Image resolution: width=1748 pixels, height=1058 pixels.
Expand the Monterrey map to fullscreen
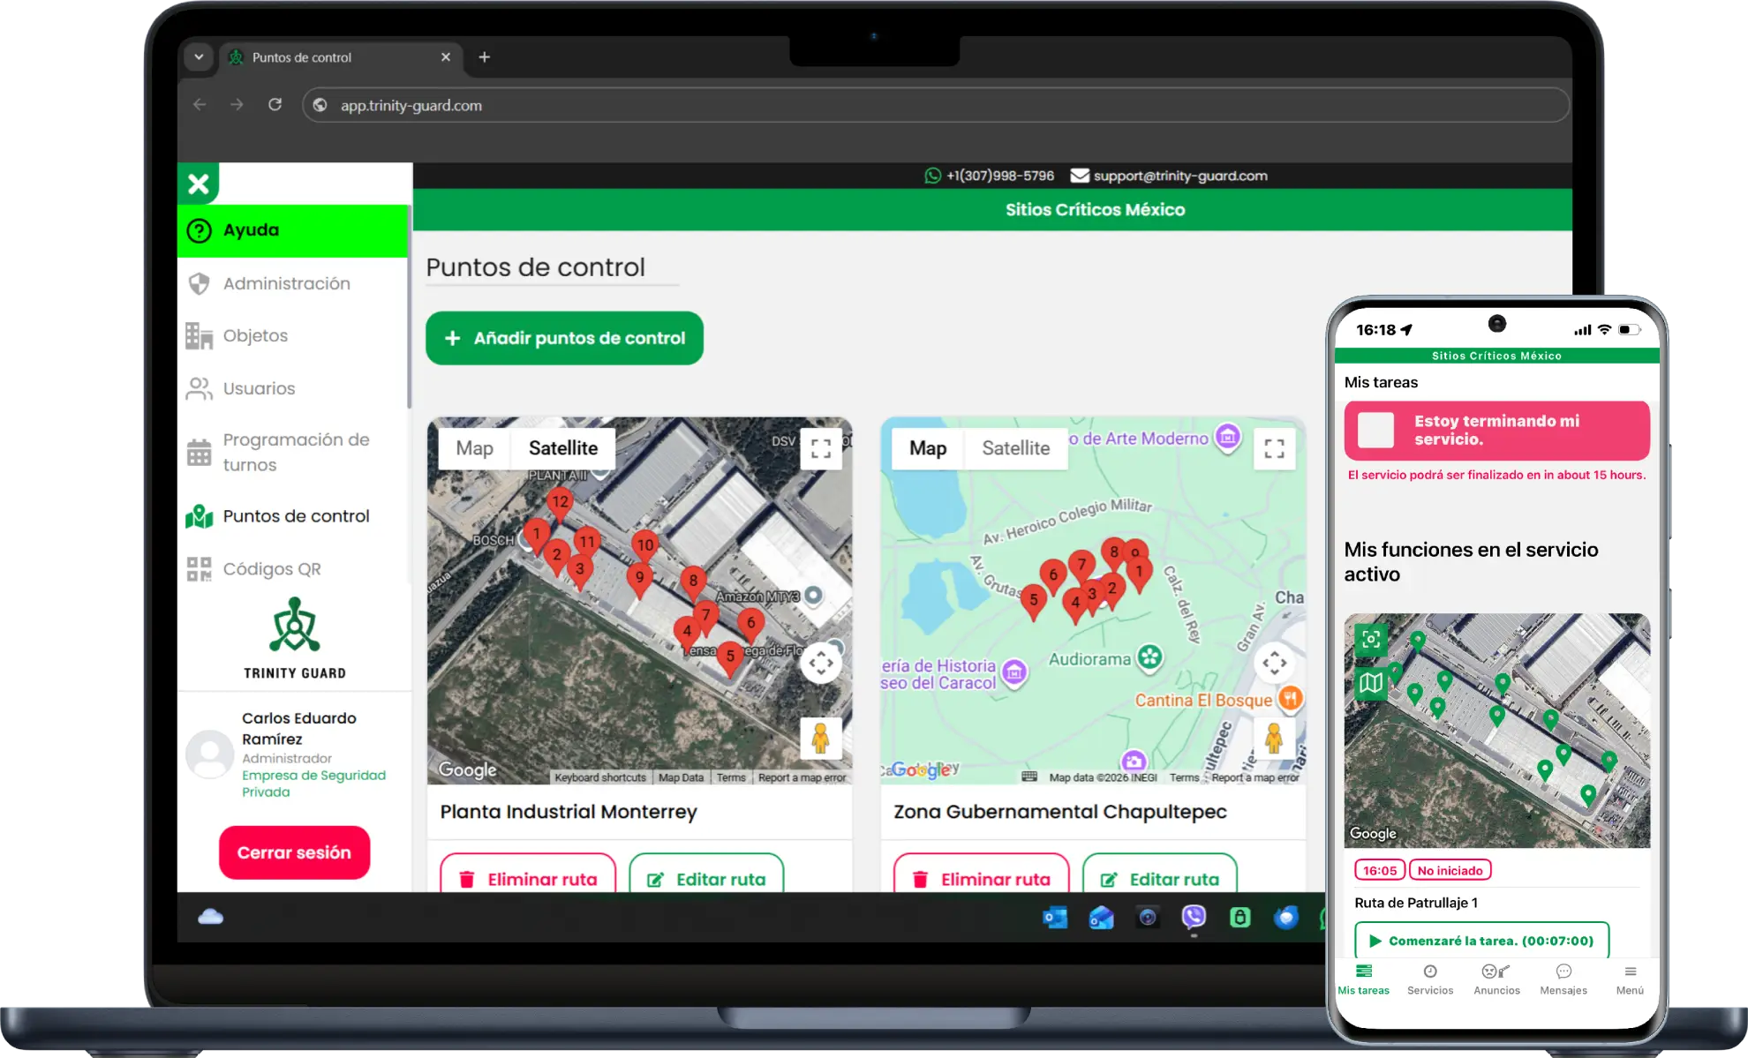click(821, 448)
